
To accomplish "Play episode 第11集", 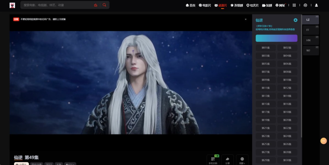I will tap(266, 88).
